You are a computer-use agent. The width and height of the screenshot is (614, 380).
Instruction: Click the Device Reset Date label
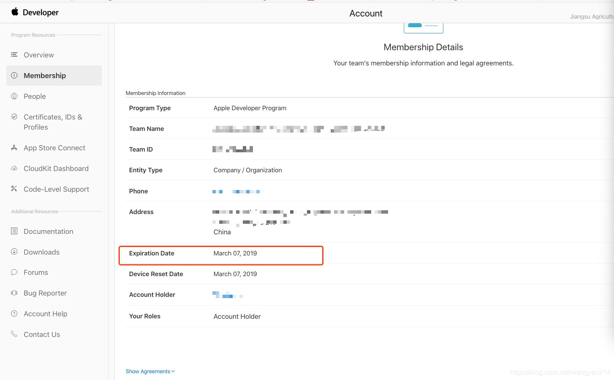coord(156,274)
